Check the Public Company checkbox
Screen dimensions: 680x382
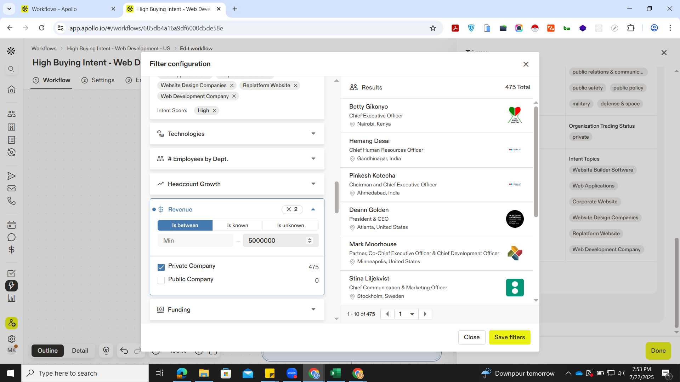point(161,280)
